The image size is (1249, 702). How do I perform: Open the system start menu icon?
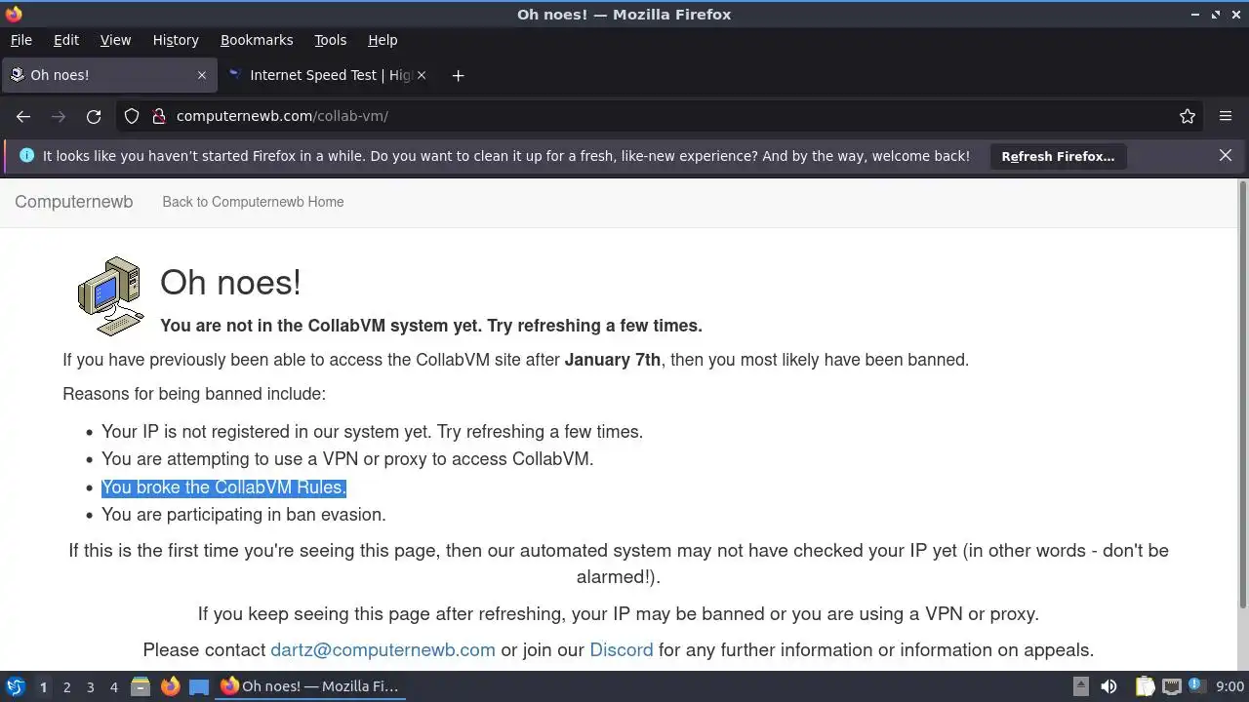(15, 686)
